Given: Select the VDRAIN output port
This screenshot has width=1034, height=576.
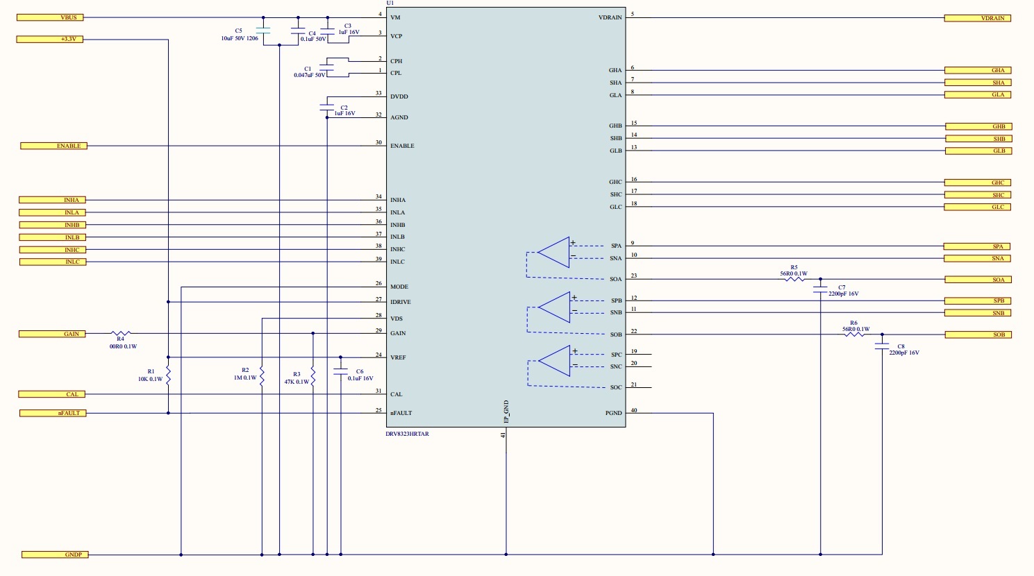Looking at the screenshot, I should point(978,18).
